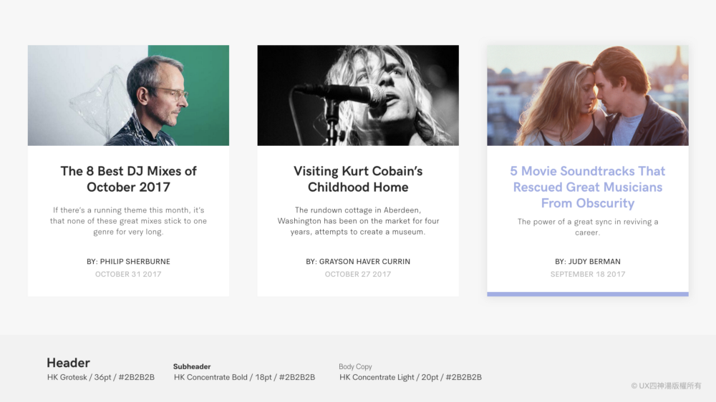Select author Judy Berman byline

pyautogui.click(x=588, y=262)
